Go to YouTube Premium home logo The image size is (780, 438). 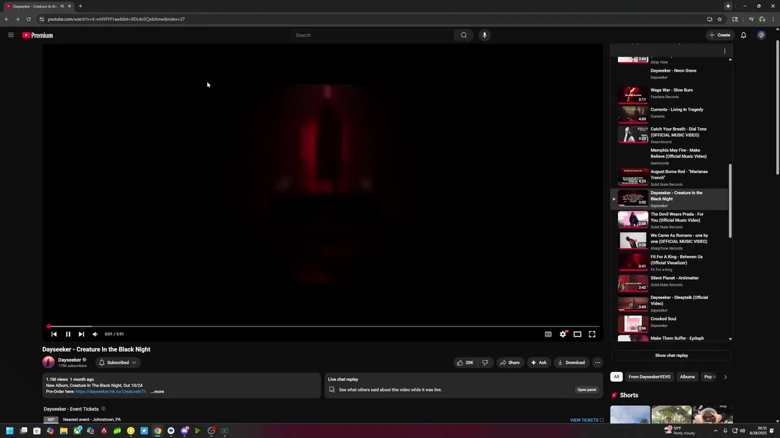pos(38,35)
